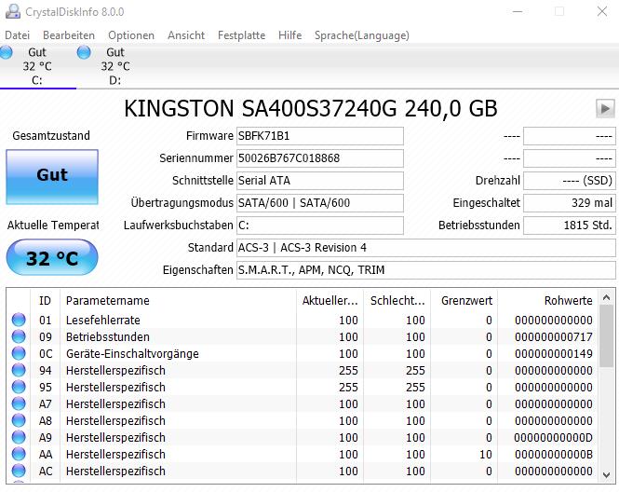Click the Rohwerte column header

coord(548,300)
